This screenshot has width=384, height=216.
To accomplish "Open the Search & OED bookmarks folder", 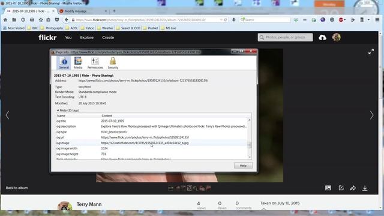I will click(x=128, y=28).
